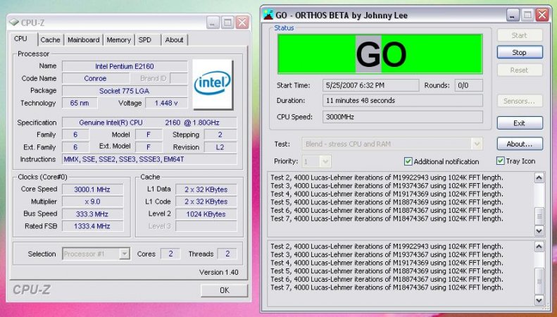Click the Stepping value 2
The image size is (557, 317).
click(x=220, y=135)
